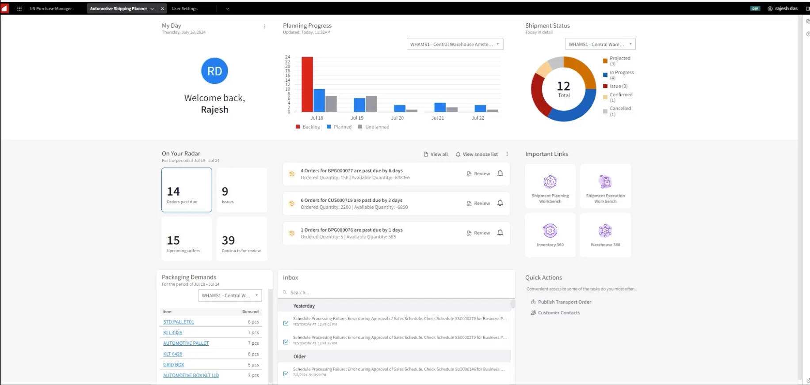The height and width of the screenshot is (385, 810).
Task: Open the Inventory 360 icon
Action: pyautogui.click(x=550, y=230)
